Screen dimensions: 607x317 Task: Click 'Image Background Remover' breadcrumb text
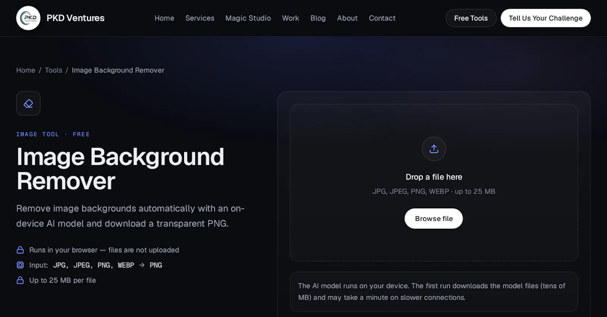[118, 70]
